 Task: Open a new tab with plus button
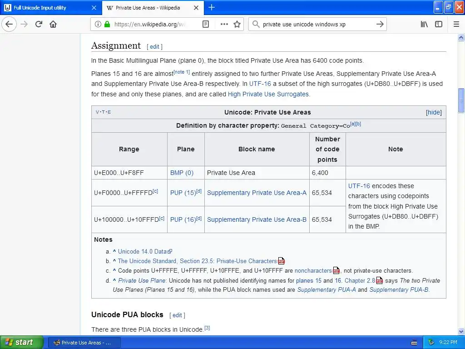coord(212,7)
